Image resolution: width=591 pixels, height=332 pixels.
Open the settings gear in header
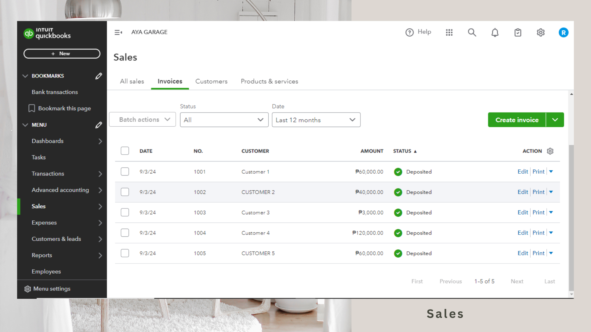coord(541,32)
